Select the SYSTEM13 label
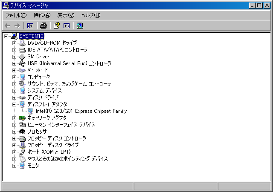 [31, 36]
